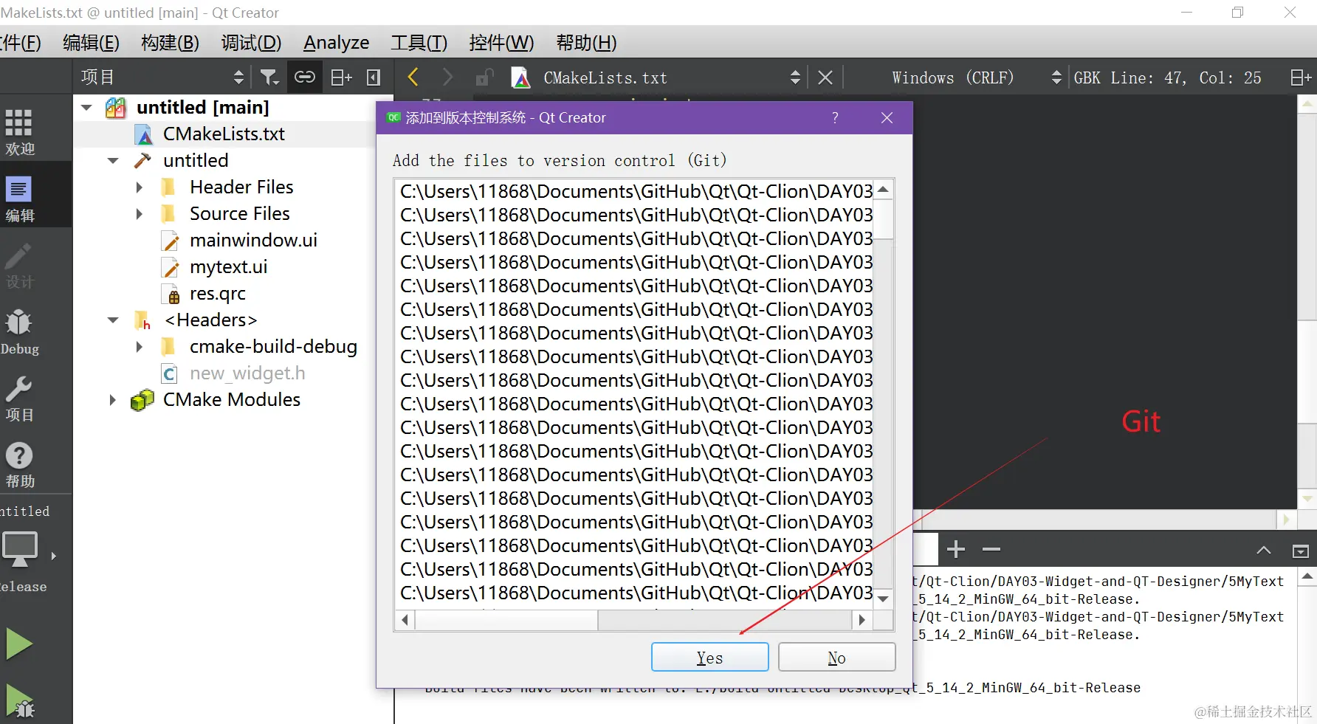Image resolution: width=1317 pixels, height=724 pixels.
Task: Open the 调试(D) menu
Action: [251, 43]
